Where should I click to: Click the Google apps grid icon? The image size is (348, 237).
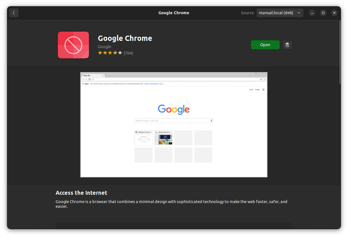coord(263,90)
